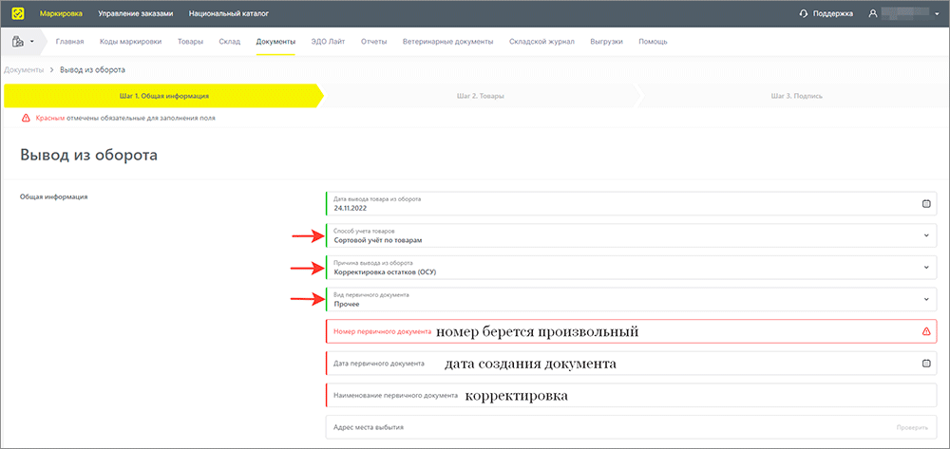The image size is (950, 449).
Task: Switch to the Склад tab
Action: click(x=230, y=42)
